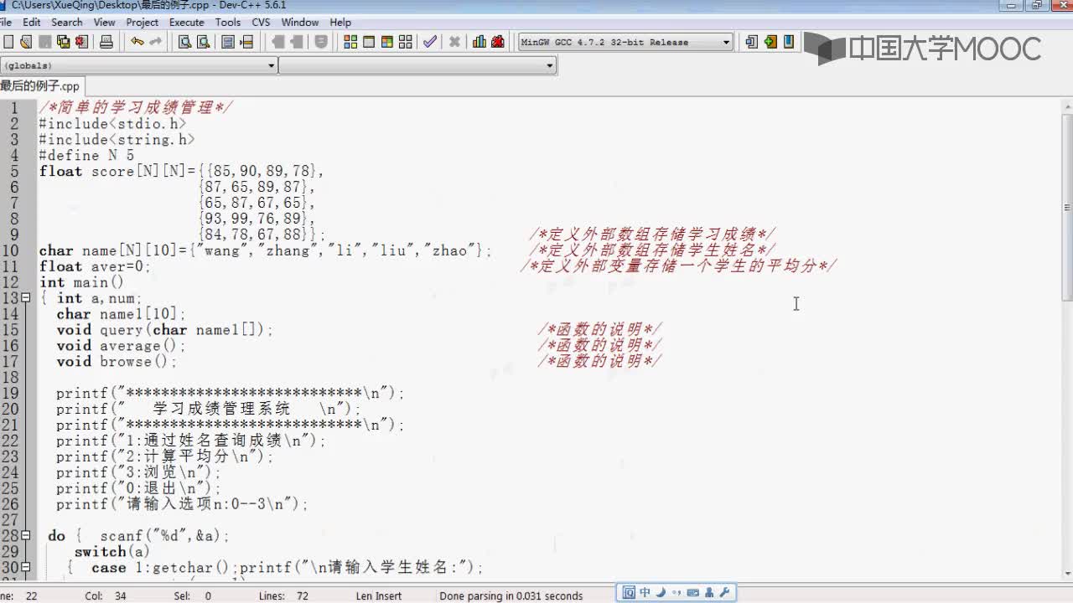Click Rebuild All toolbar icon

(406, 42)
